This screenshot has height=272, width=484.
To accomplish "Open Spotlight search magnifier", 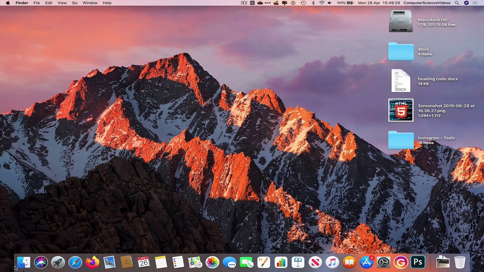I will [457, 3].
